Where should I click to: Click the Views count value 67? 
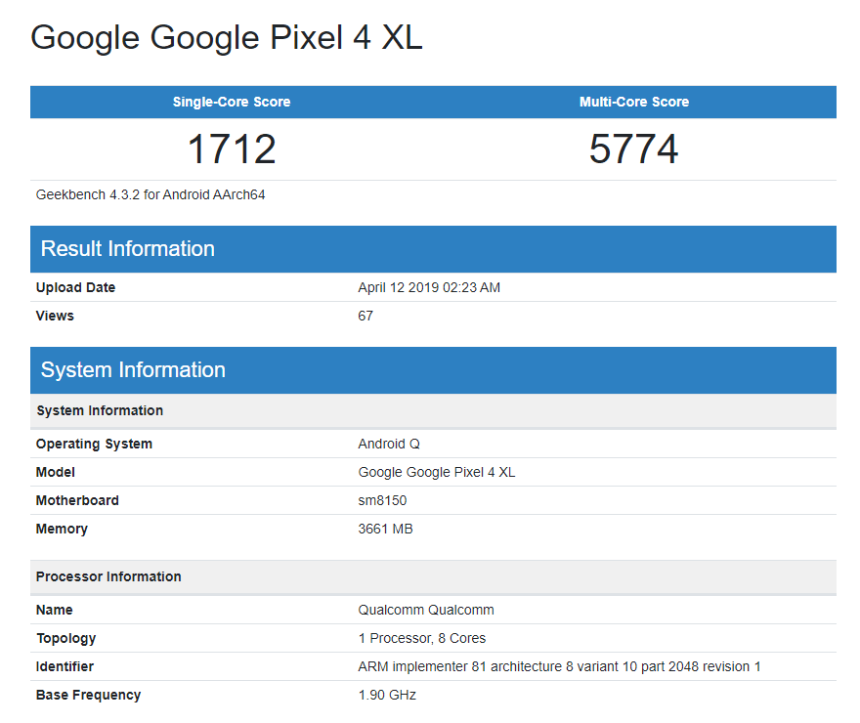pyautogui.click(x=365, y=316)
